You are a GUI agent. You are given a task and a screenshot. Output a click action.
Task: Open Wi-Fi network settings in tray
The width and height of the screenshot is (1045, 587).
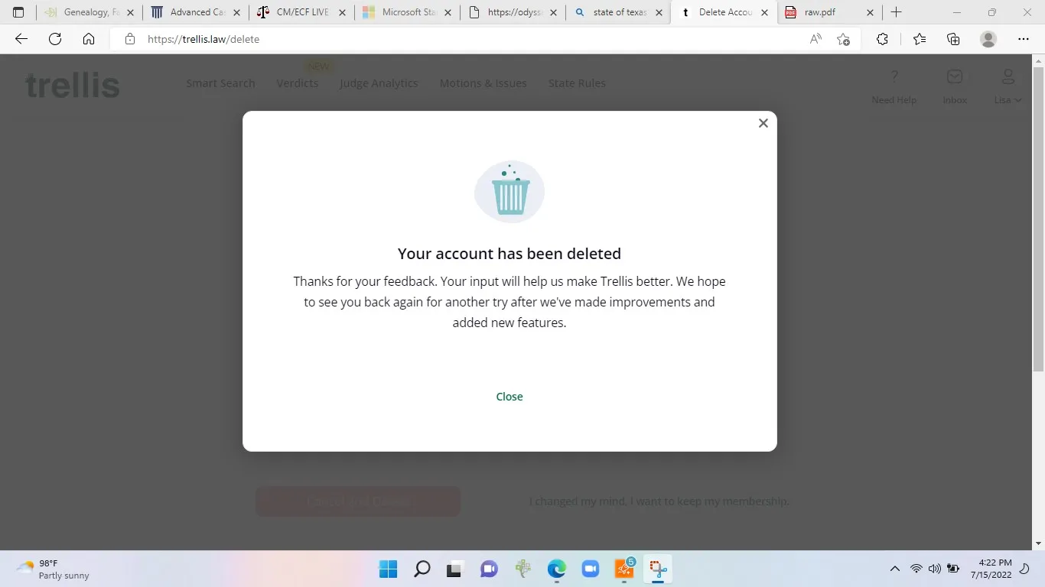pos(916,569)
